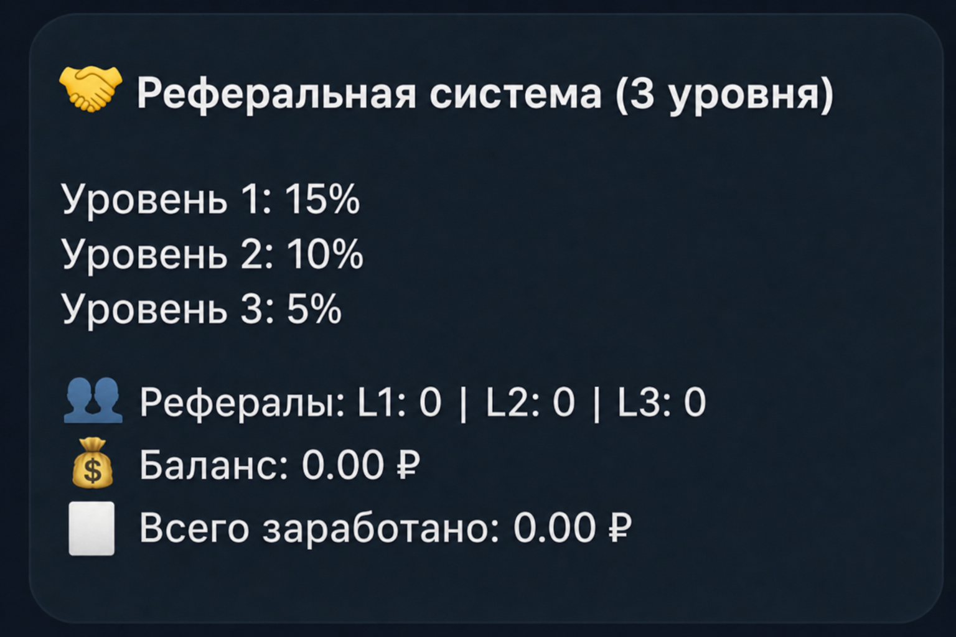Click the Рефералы label
The image size is (956, 637).
click(x=241, y=402)
